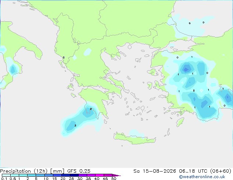Click the 'Precipitation (12h)' title text
The height and width of the screenshot is (180, 233).
(24, 171)
